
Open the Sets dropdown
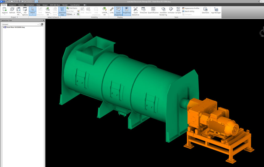pyautogui.click(x=71, y=14)
